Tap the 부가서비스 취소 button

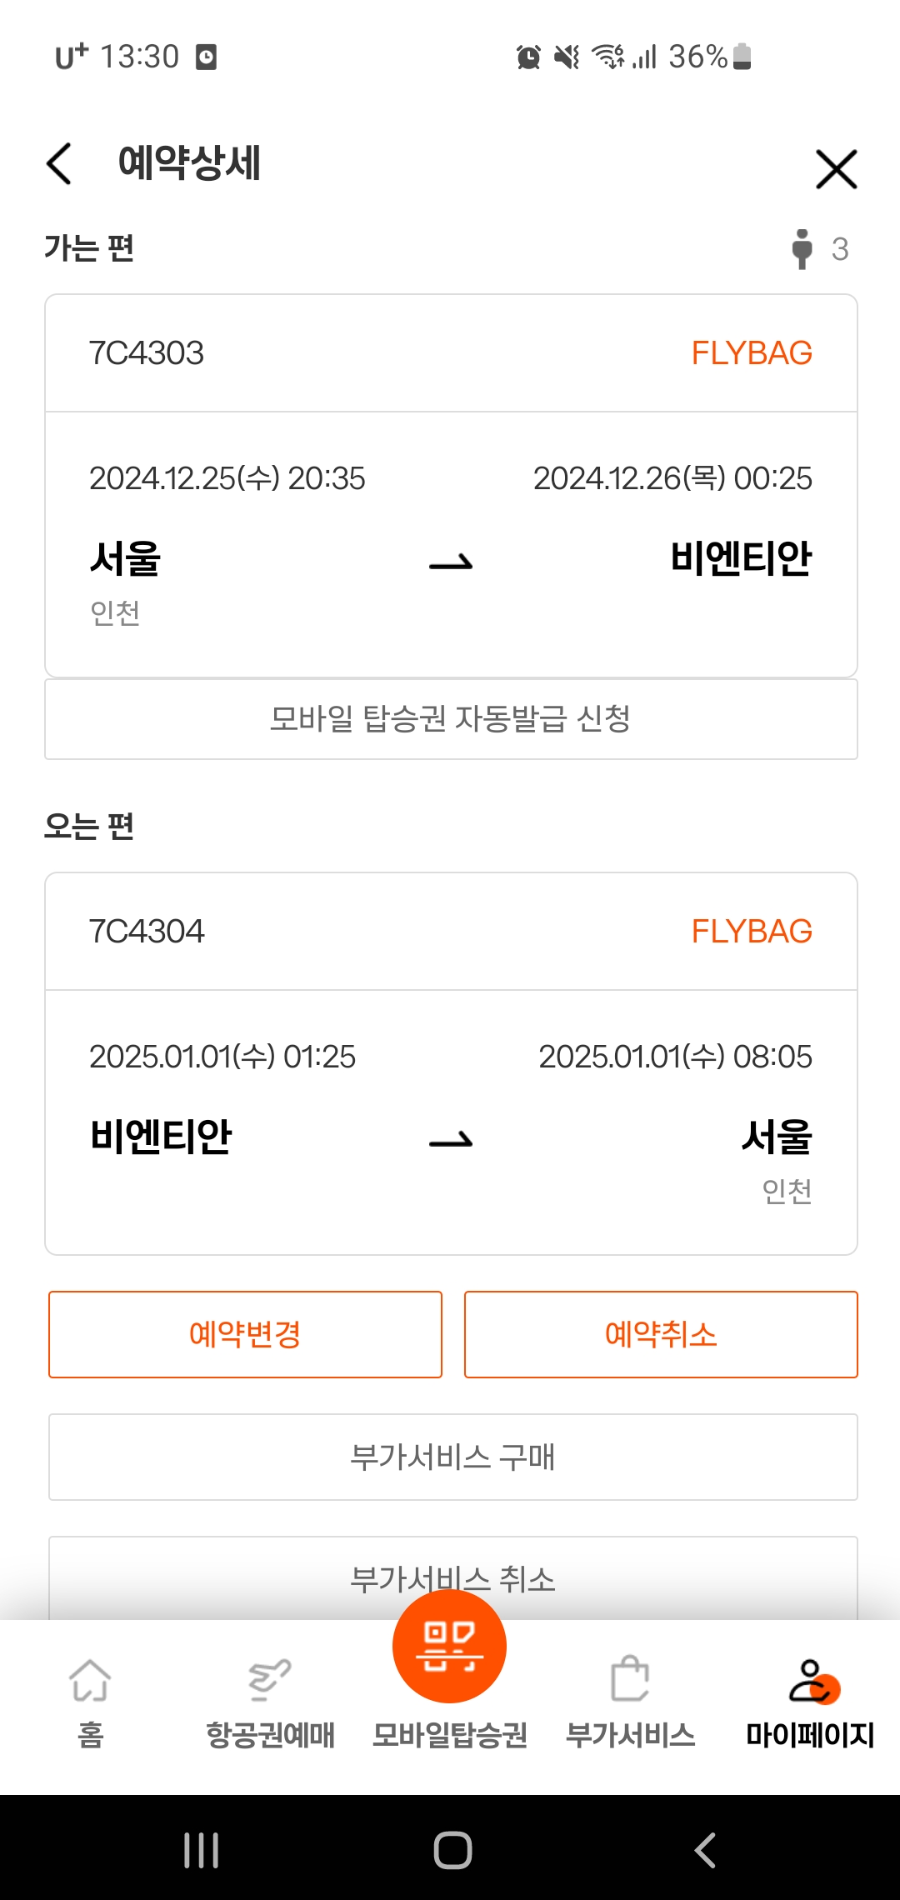click(x=452, y=1577)
